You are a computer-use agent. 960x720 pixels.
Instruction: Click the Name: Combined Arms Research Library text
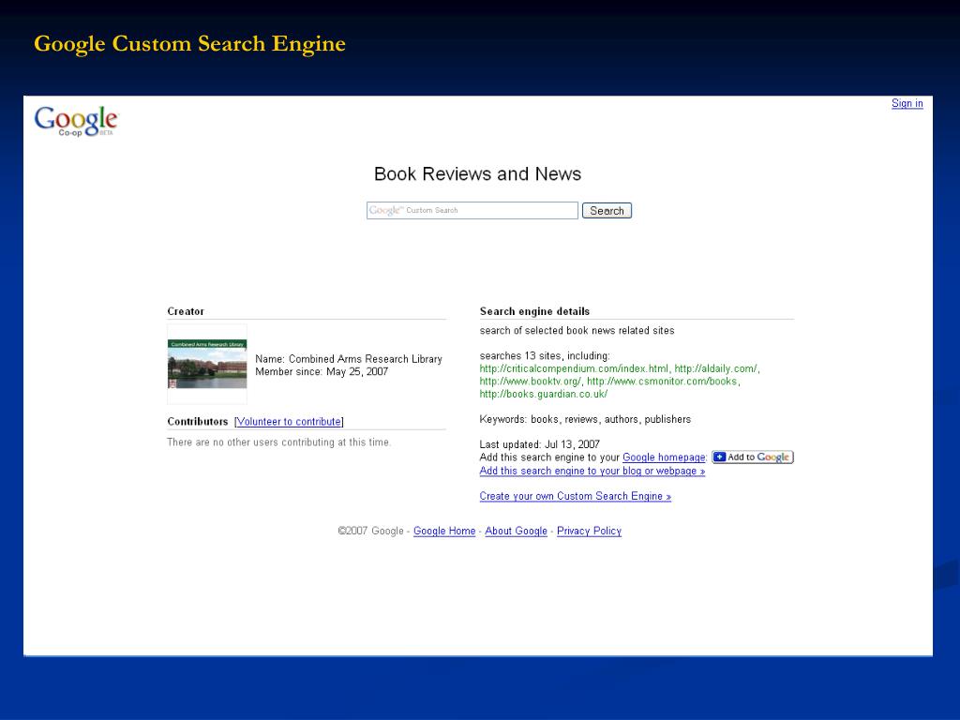pos(349,359)
